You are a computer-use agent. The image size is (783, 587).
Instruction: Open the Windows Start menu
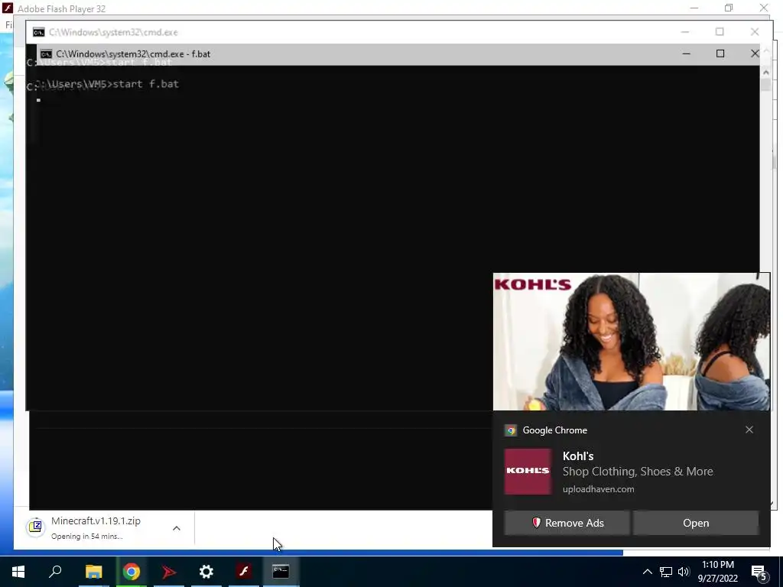click(18, 572)
